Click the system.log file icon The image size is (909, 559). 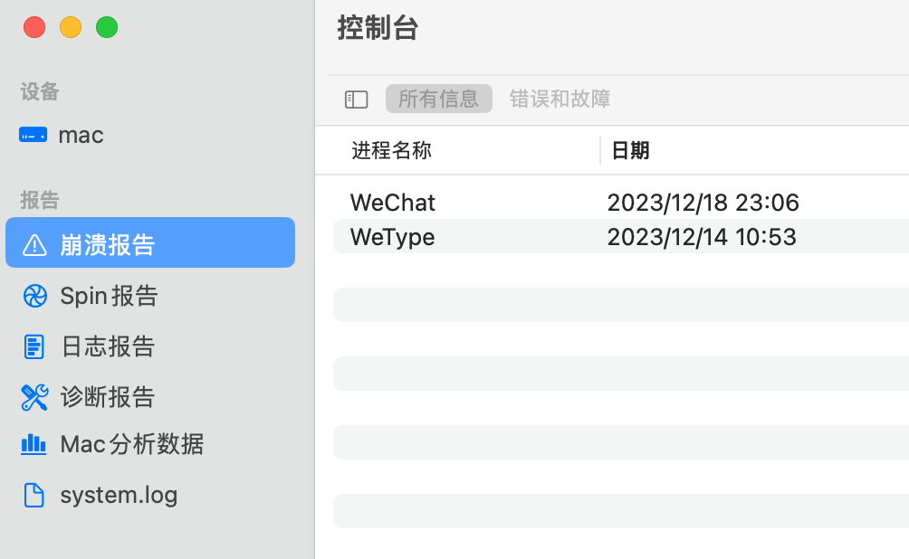coord(33,496)
